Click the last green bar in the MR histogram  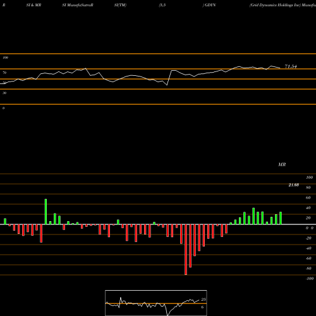(281, 218)
